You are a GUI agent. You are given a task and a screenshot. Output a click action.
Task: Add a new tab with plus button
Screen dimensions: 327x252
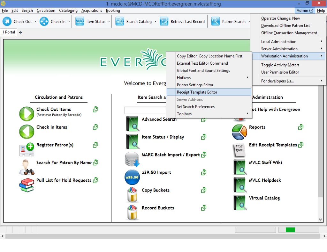pos(21,32)
